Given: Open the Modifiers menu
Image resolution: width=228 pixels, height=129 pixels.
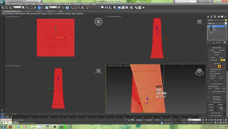Looking at the screenshot, I should pos(40,4).
